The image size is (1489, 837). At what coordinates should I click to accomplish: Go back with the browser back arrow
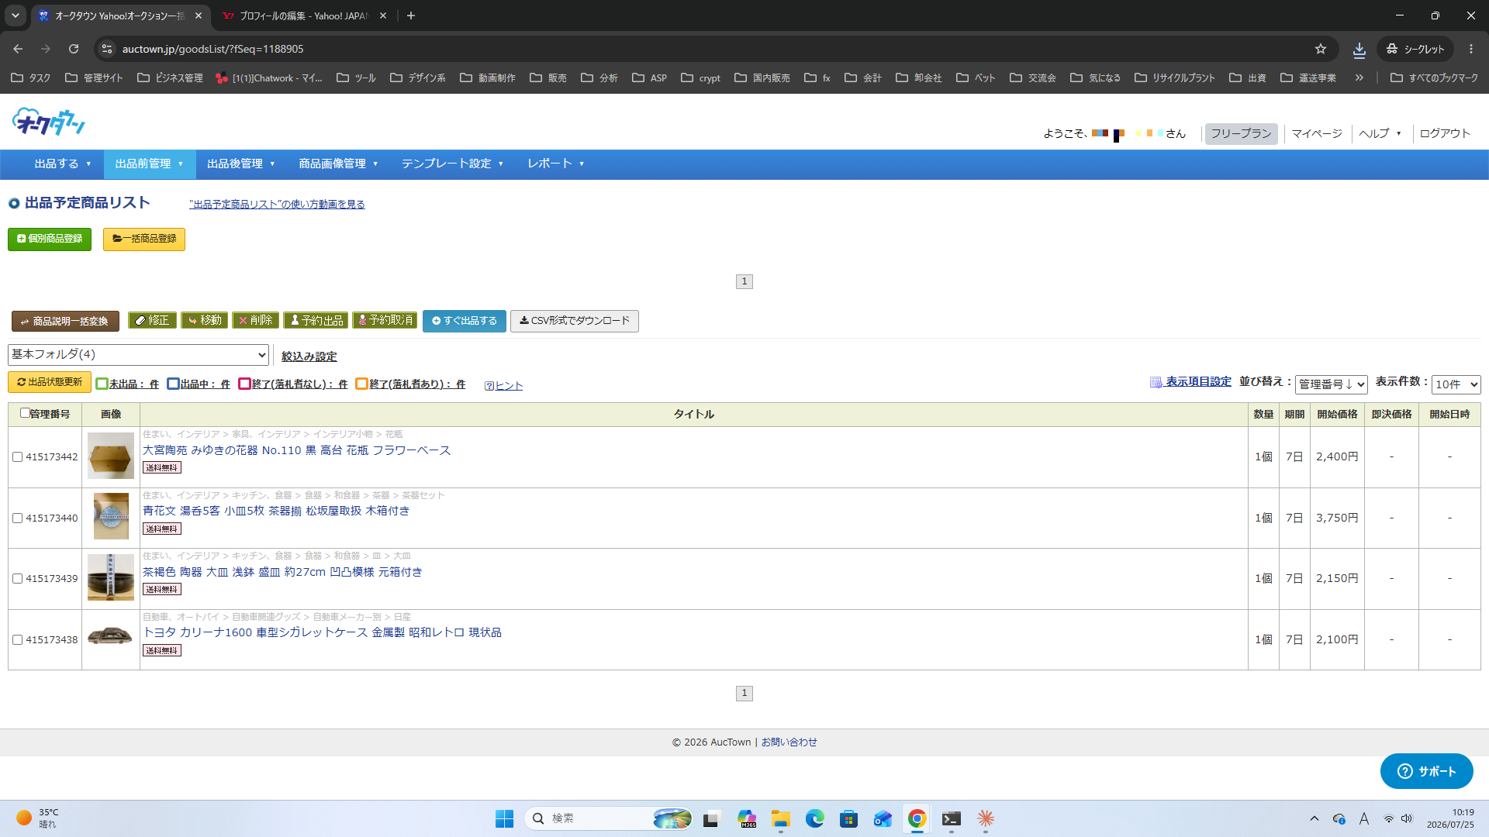click(18, 49)
